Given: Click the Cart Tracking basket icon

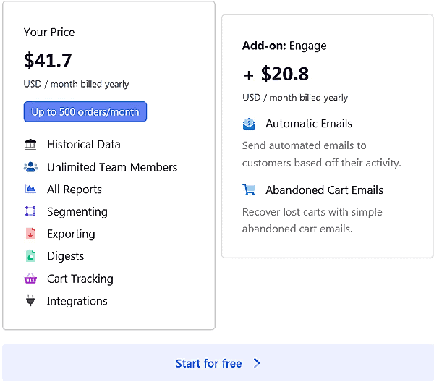Looking at the screenshot, I should click(30, 279).
